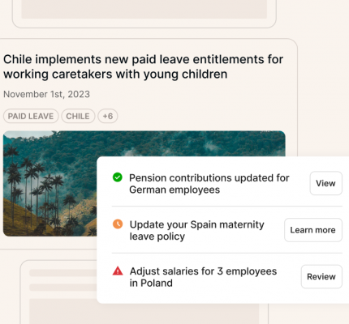Click the orange clock pending icon

click(x=118, y=224)
